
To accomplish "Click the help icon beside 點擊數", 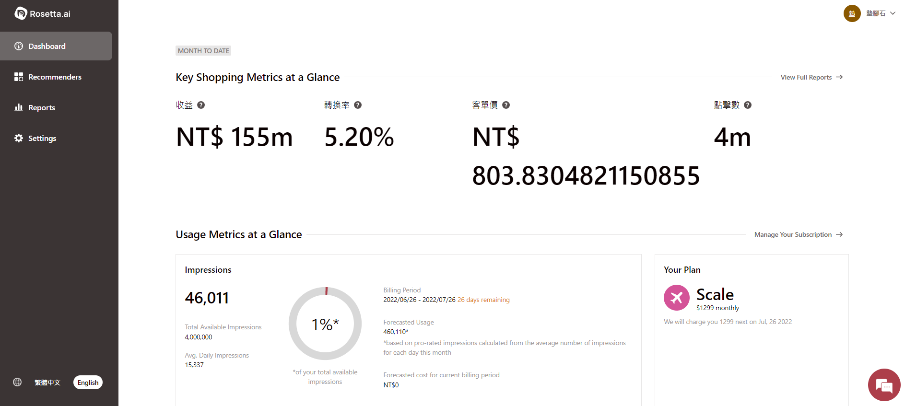I will 748,105.
